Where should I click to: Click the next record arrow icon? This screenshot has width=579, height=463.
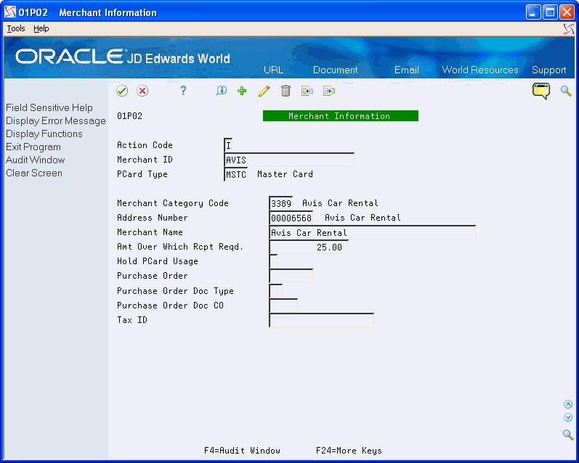[329, 91]
